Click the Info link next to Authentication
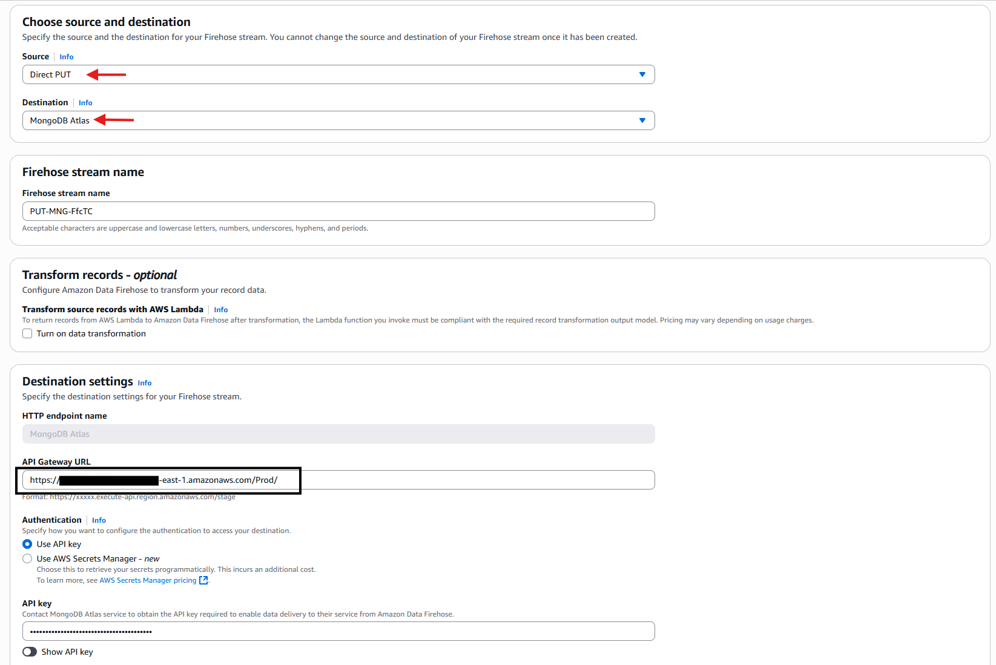 tap(98, 520)
